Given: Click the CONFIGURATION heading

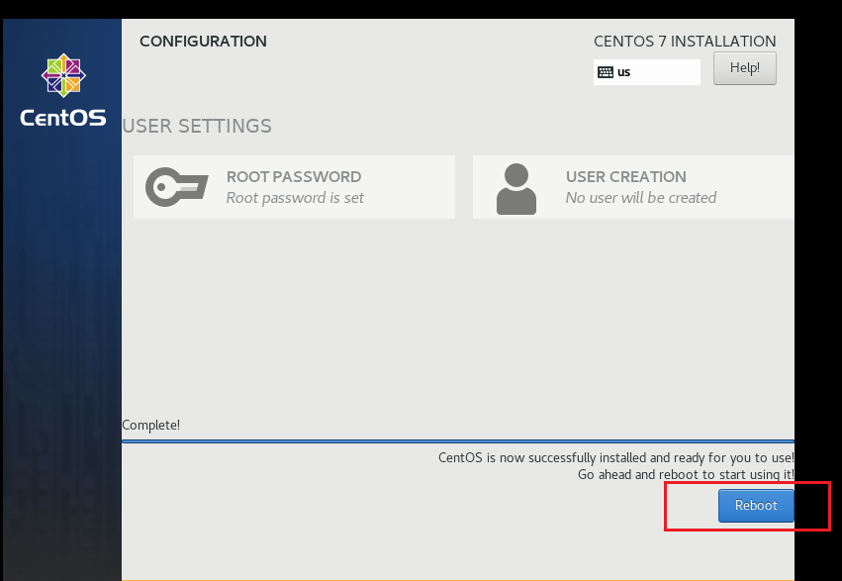Looking at the screenshot, I should click(x=203, y=42).
